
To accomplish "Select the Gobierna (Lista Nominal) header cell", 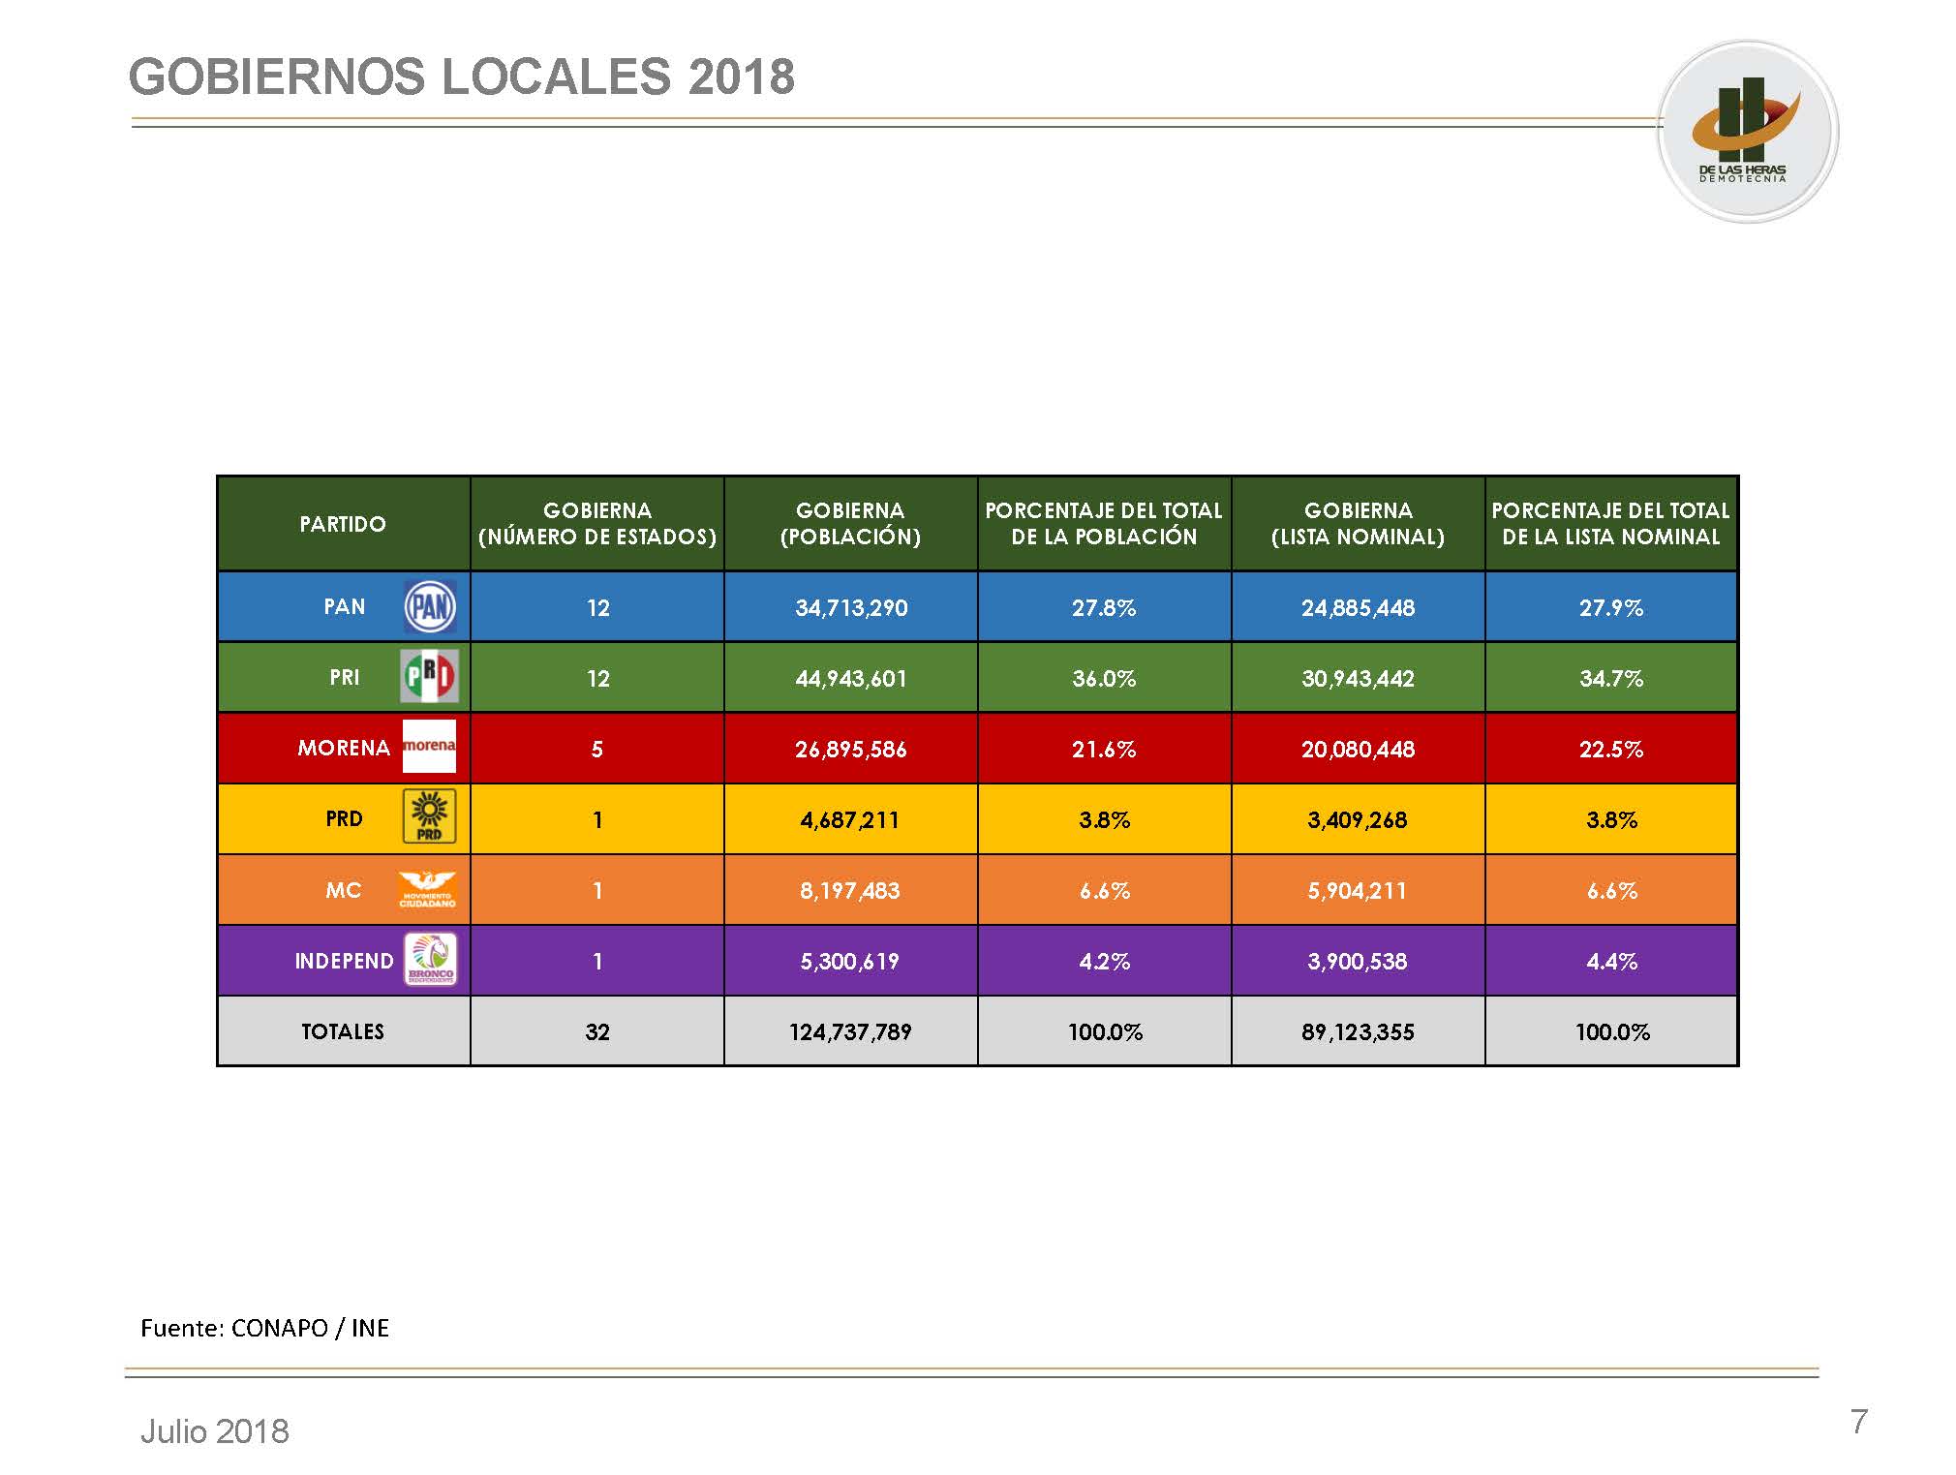I will point(1358,524).
